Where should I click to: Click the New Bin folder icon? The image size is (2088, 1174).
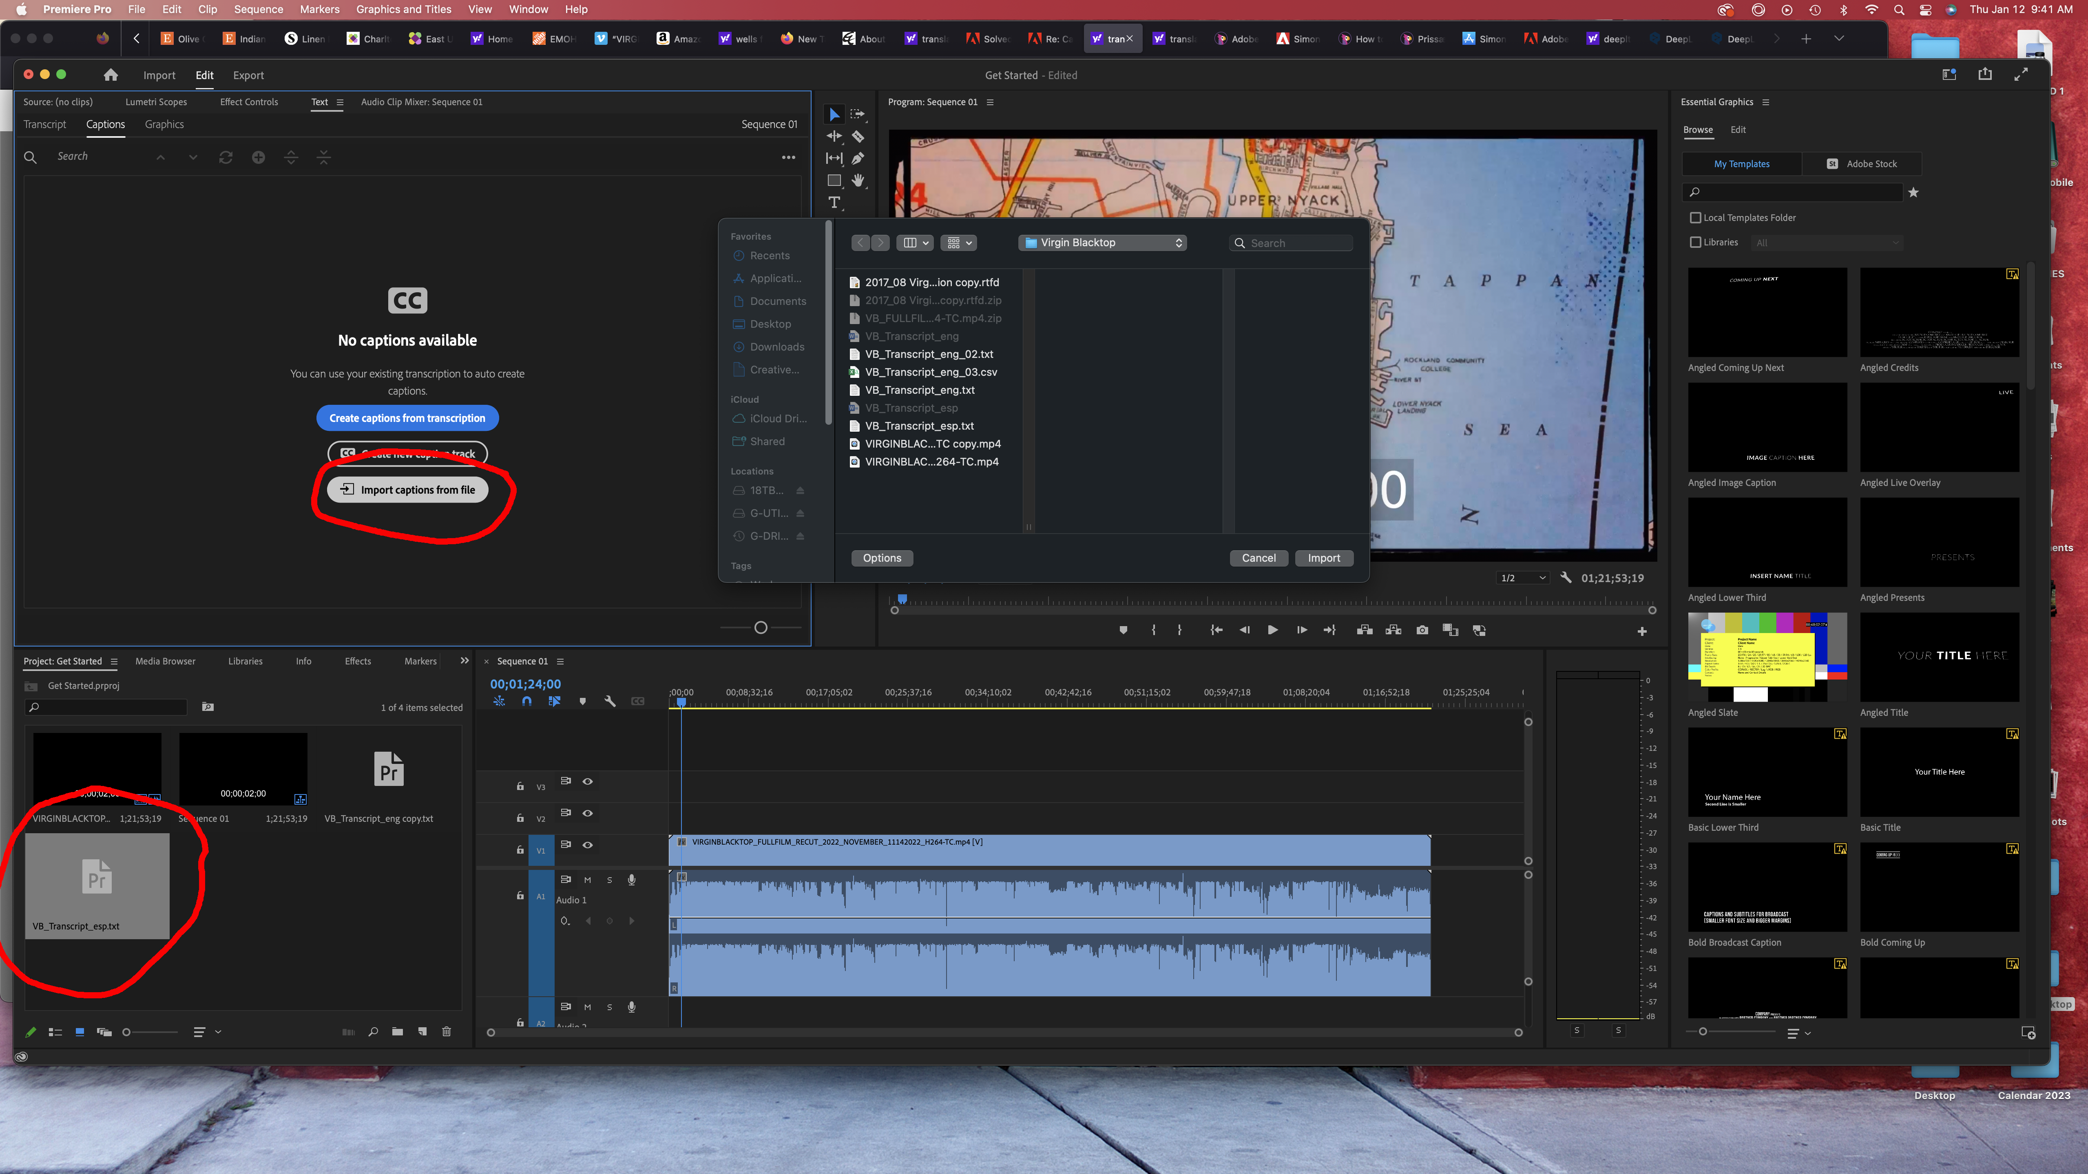click(x=397, y=1031)
